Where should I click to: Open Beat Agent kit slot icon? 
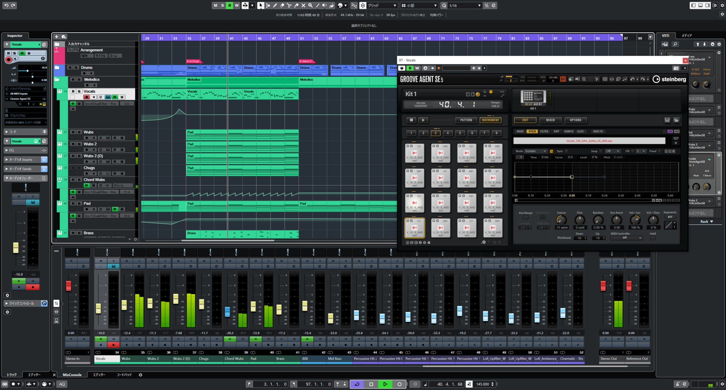pos(533,96)
